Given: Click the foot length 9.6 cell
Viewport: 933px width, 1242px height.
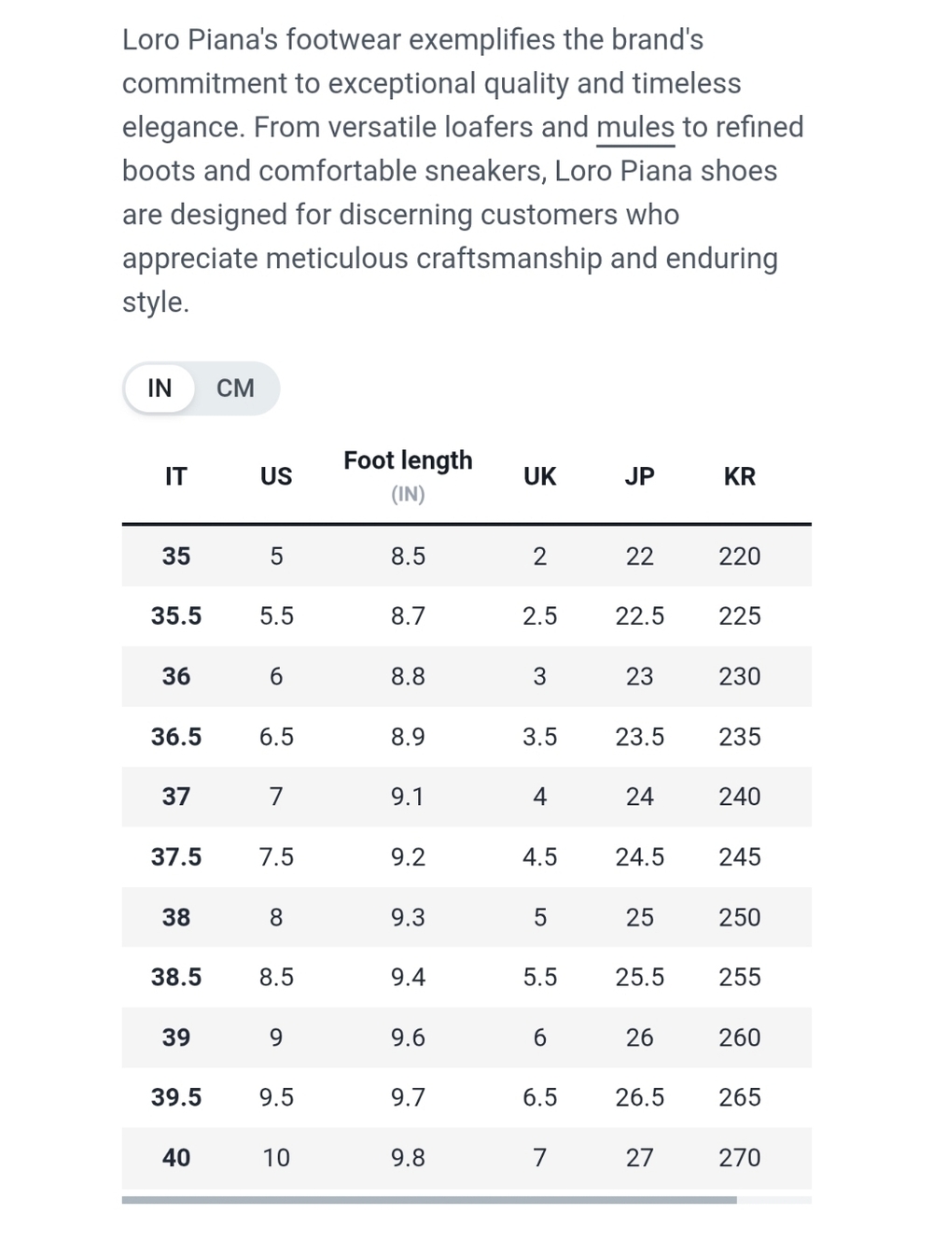Looking at the screenshot, I should pyautogui.click(x=408, y=1037).
